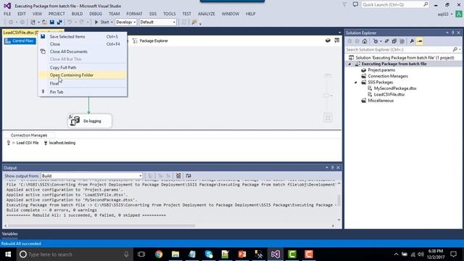Open File Explorer from the taskbar
The image size is (464, 261).
(x=175, y=254)
